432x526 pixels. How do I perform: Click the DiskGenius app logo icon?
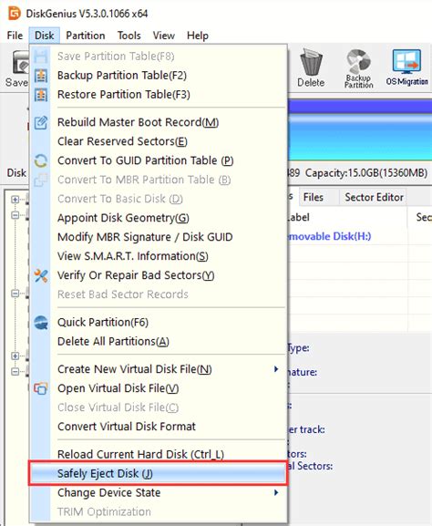[15, 13]
